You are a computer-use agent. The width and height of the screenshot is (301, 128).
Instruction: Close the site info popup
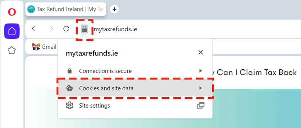(x=200, y=53)
